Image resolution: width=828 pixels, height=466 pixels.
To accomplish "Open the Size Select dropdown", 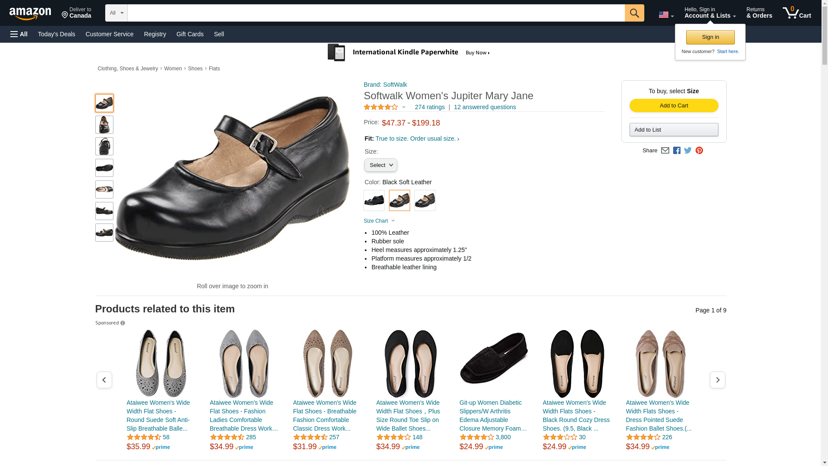I will tap(380, 165).
